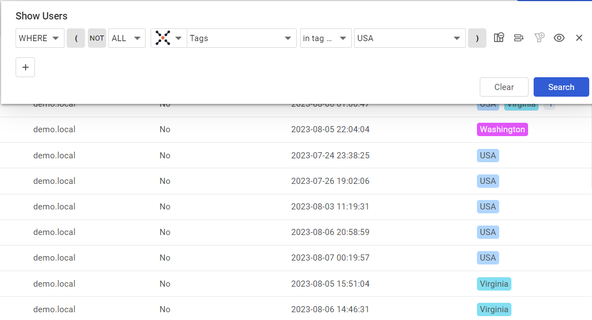Click demo.local in the 2023-08-07 row

[54, 258]
